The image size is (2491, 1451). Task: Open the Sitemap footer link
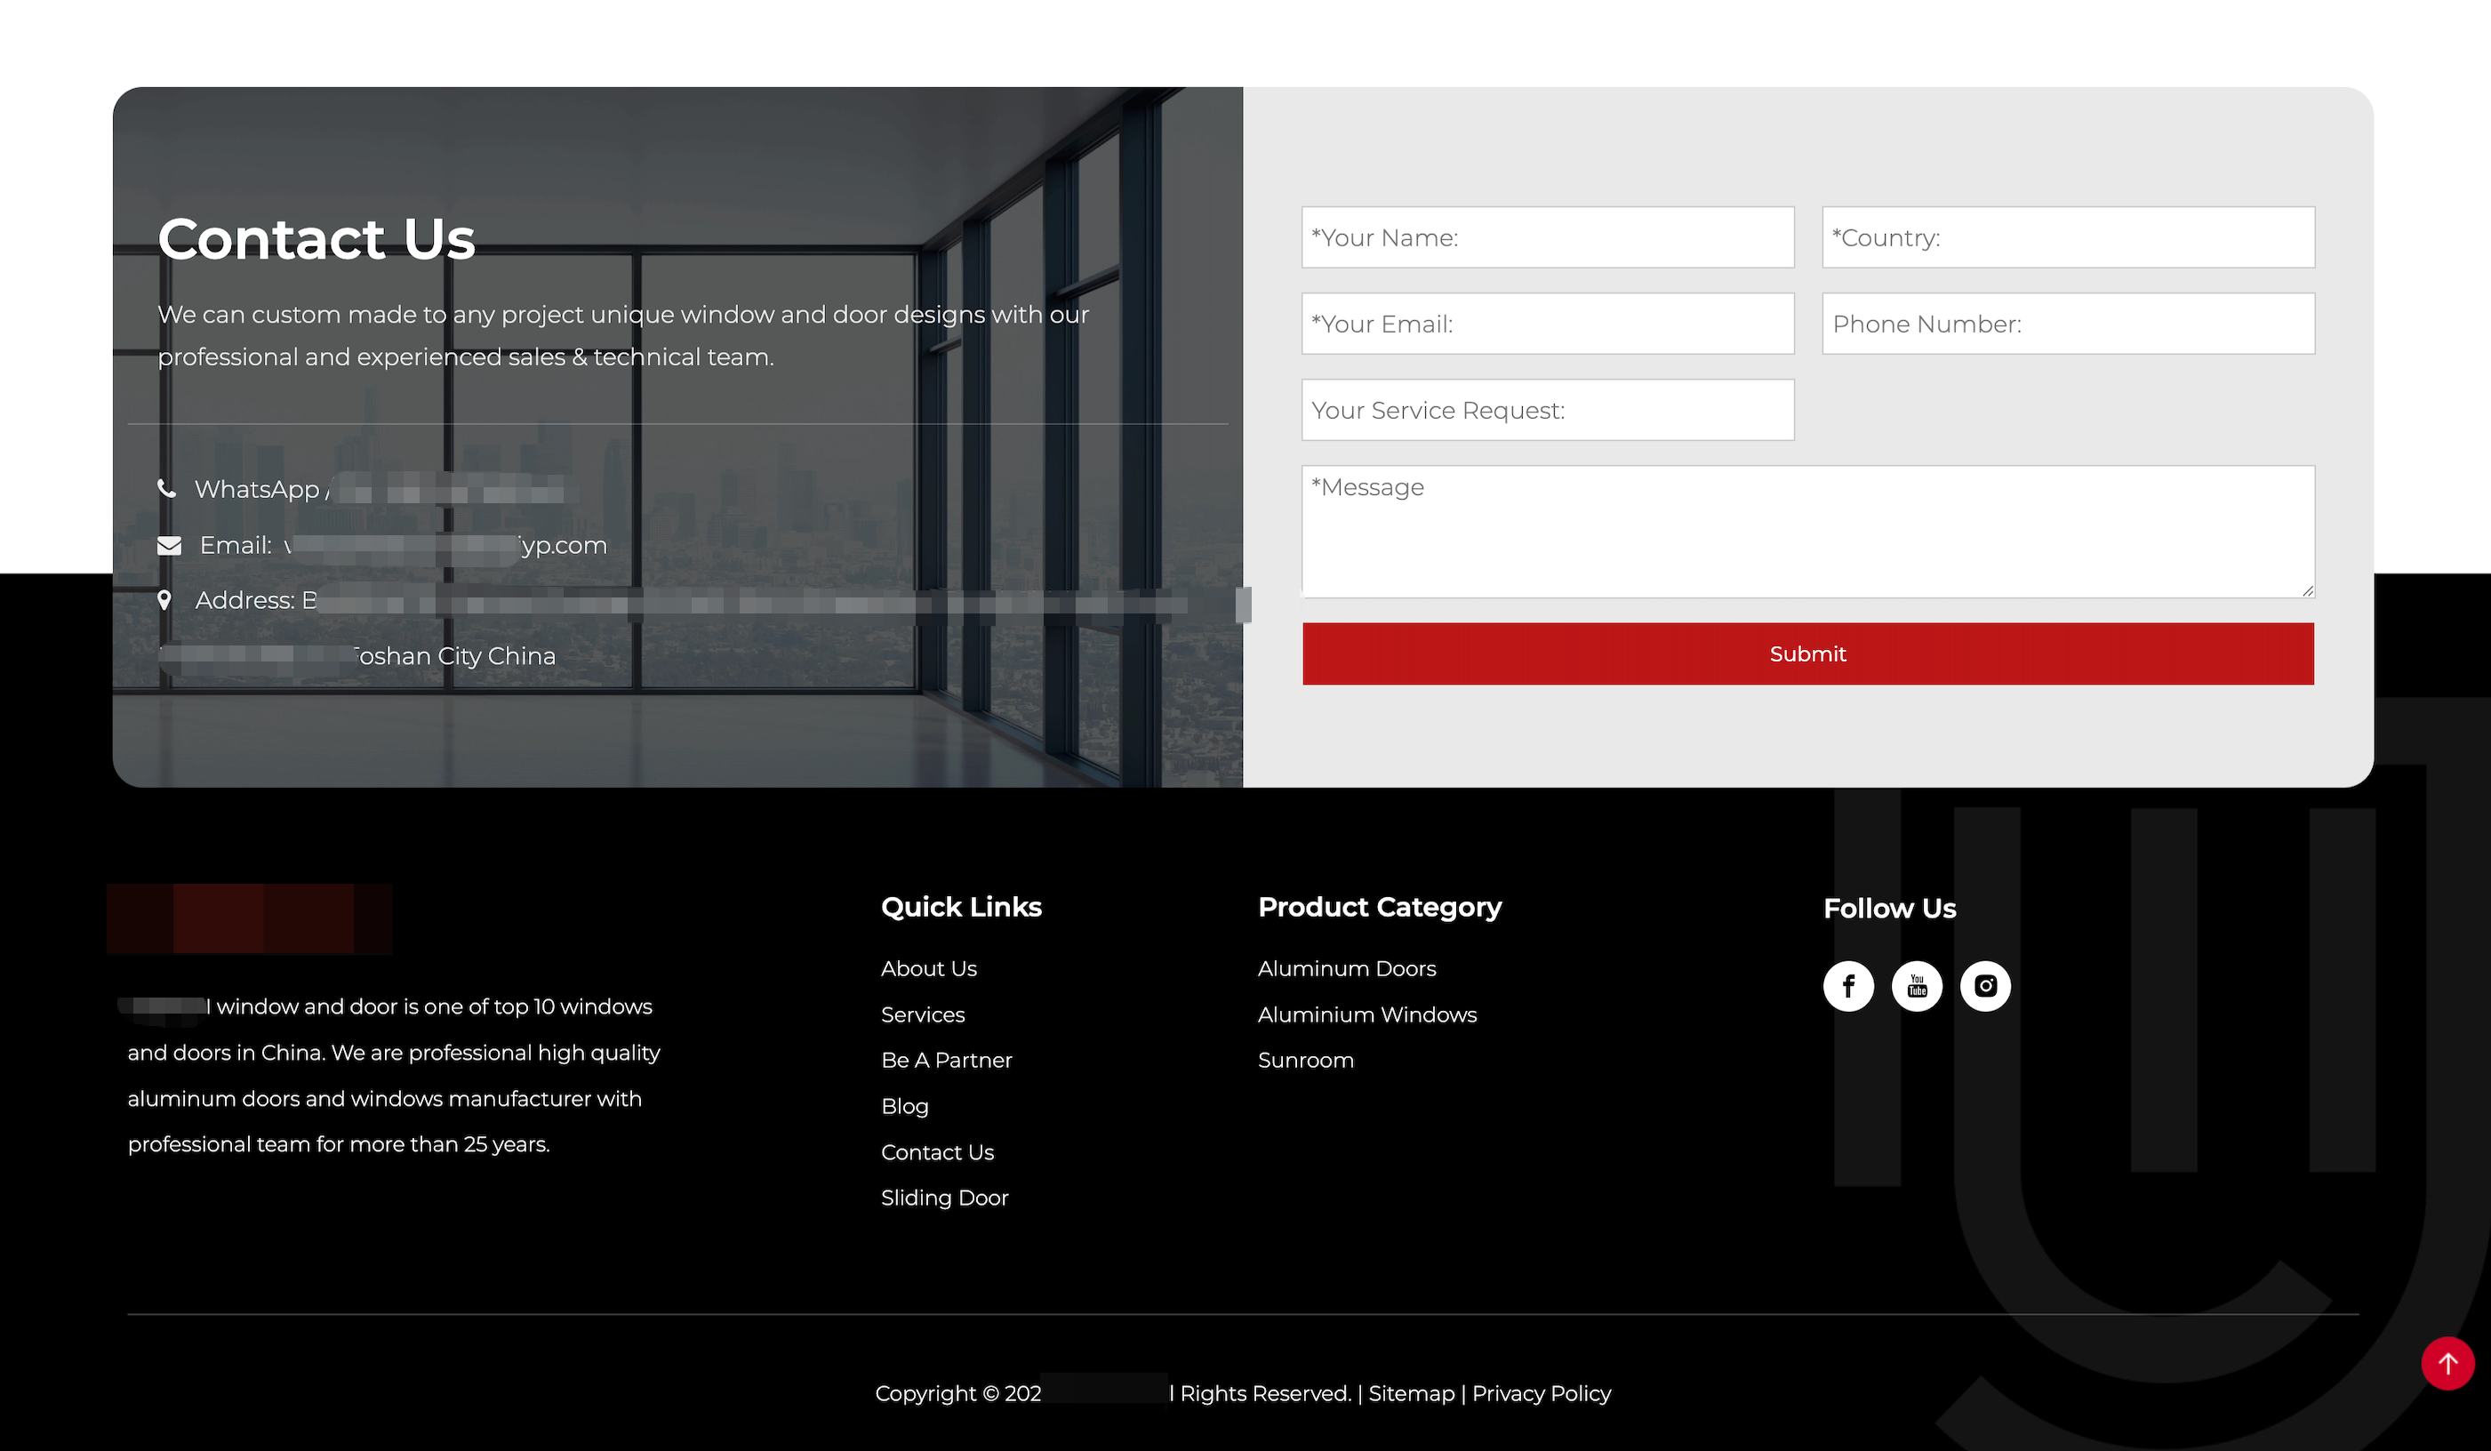[1411, 1392]
